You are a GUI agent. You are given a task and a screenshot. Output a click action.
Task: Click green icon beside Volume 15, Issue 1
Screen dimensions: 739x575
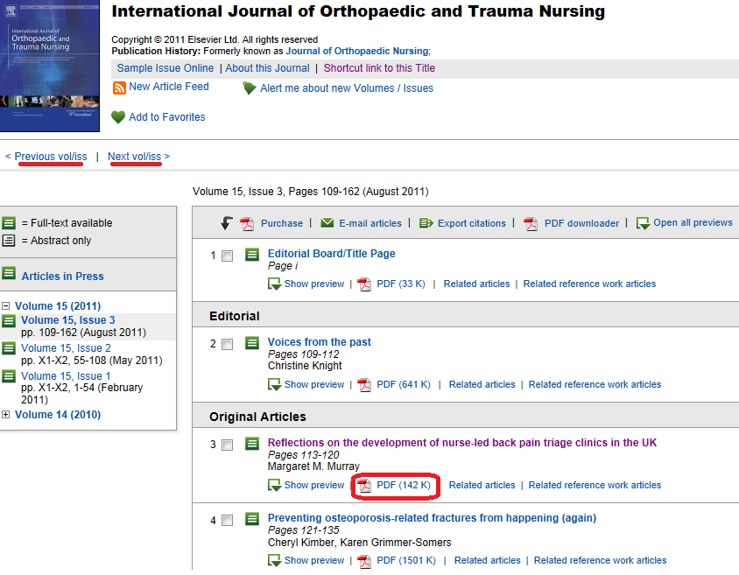(x=9, y=376)
